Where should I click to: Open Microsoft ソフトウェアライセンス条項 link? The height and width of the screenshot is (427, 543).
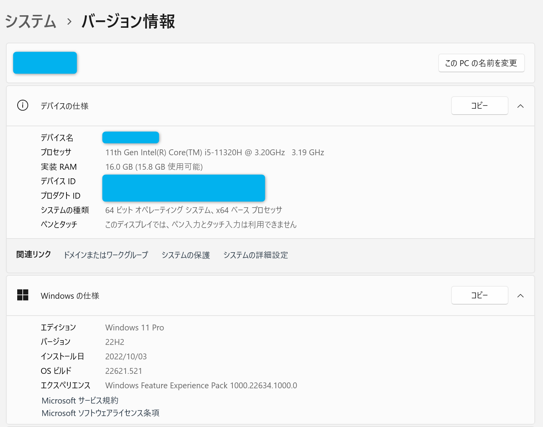[x=101, y=413]
